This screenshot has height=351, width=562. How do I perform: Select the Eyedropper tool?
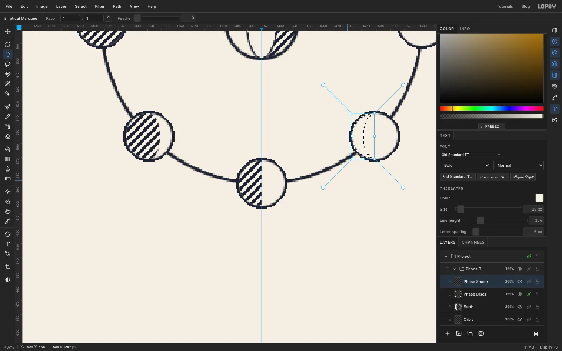point(8,221)
